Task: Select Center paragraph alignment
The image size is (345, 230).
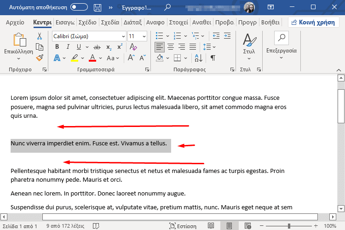Action: coord(171,47)
